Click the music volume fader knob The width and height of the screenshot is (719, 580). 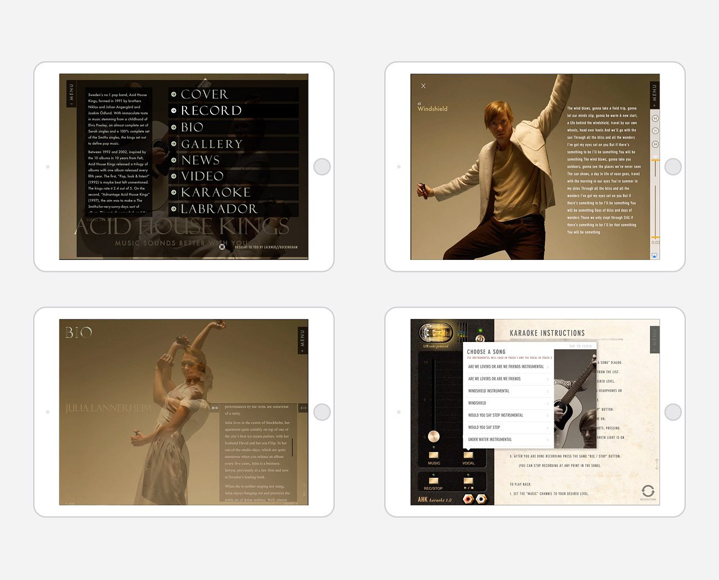(x=434, y=436)
